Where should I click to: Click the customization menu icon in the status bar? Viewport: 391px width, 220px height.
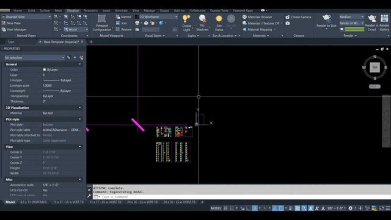click(x=388, y=208)
